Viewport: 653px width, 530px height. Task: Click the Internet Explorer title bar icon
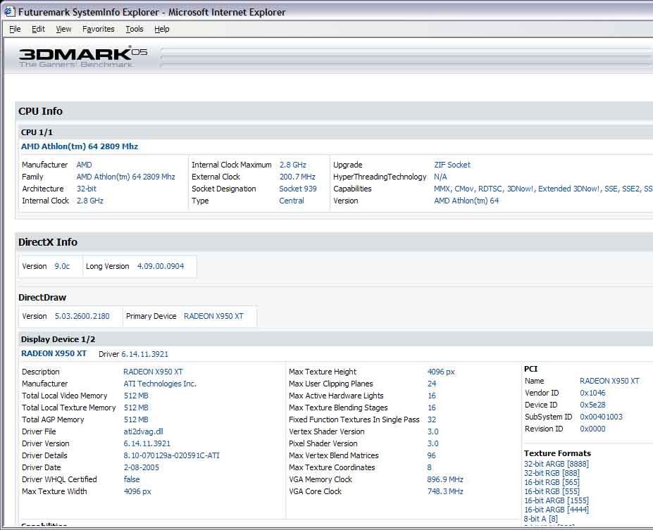coord(9,12)
